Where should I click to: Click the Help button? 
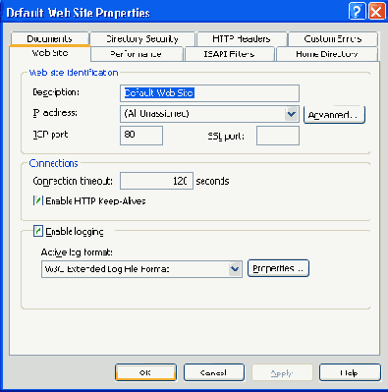pos(350,372)
